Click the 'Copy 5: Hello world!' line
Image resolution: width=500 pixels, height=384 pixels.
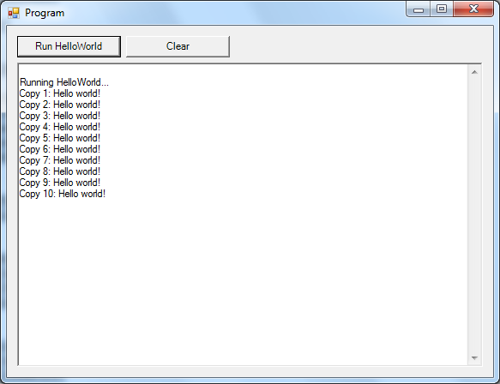tap(60, 138)
